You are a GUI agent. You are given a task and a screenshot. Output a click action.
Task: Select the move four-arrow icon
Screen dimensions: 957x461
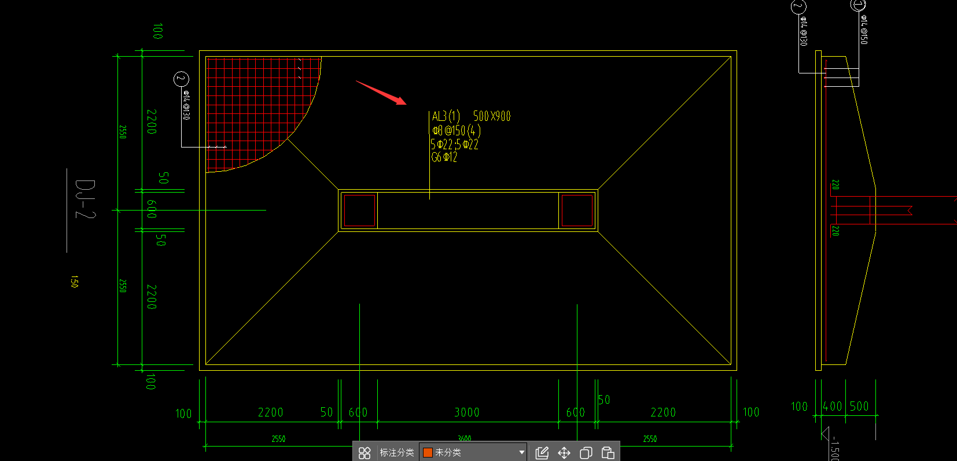(x=564, y=453)
